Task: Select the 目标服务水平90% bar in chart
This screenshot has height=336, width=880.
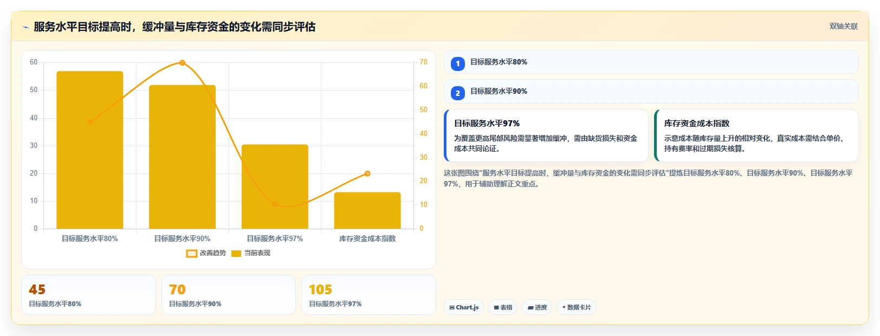Action: pos(183,157)
